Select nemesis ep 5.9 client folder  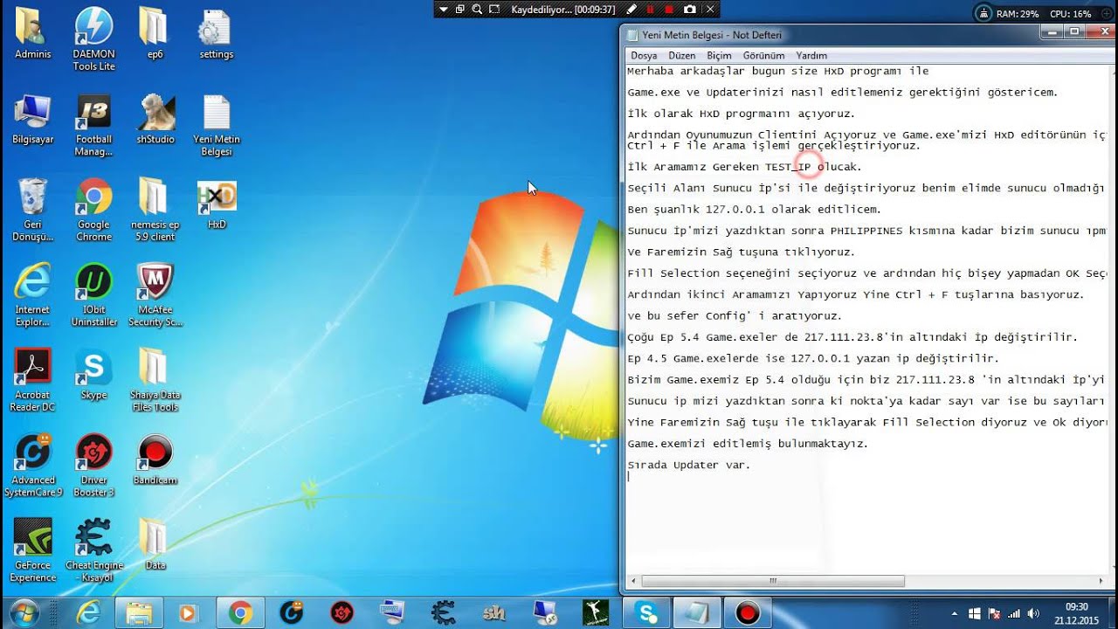(x=155, y=210)
